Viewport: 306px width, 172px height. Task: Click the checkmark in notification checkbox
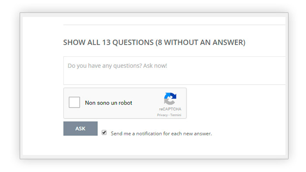coord(104,133)
